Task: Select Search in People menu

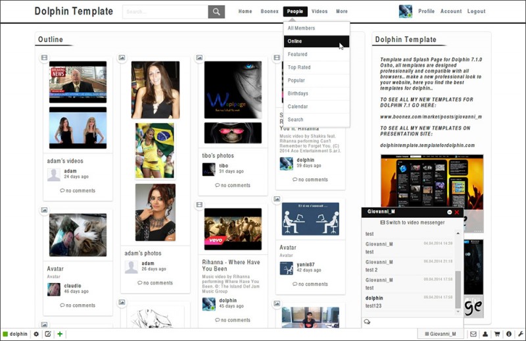Action: 316,120
